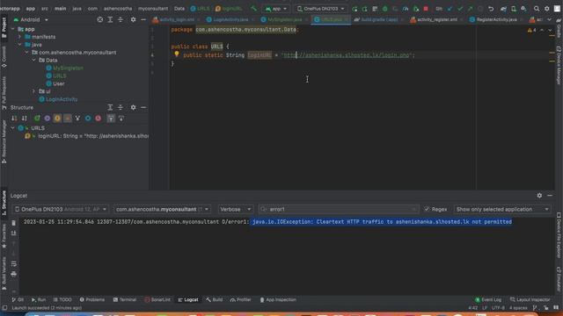Hide the Project panel with minus icon
This screenshot has width=563, height=316.
pos(143,19)
